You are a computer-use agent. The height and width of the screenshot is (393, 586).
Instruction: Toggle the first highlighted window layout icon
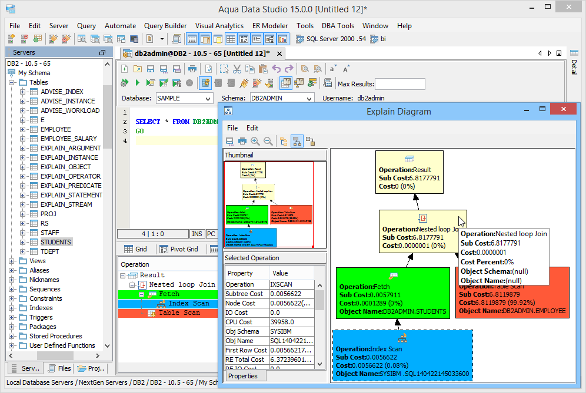tap(192, 39)
